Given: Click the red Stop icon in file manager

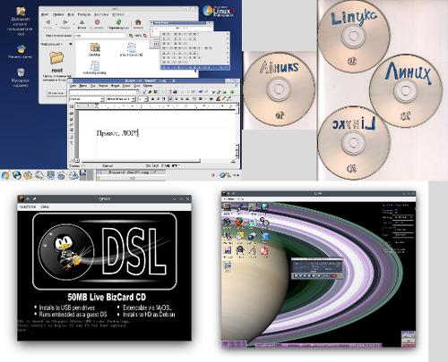Looking at the screenshot, I should 97,22.
